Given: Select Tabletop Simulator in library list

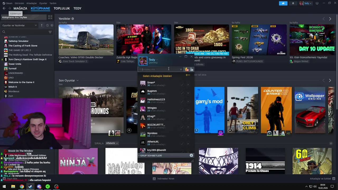Looking at the screenshot, I should pyautogui.click(x=18, y=41).
